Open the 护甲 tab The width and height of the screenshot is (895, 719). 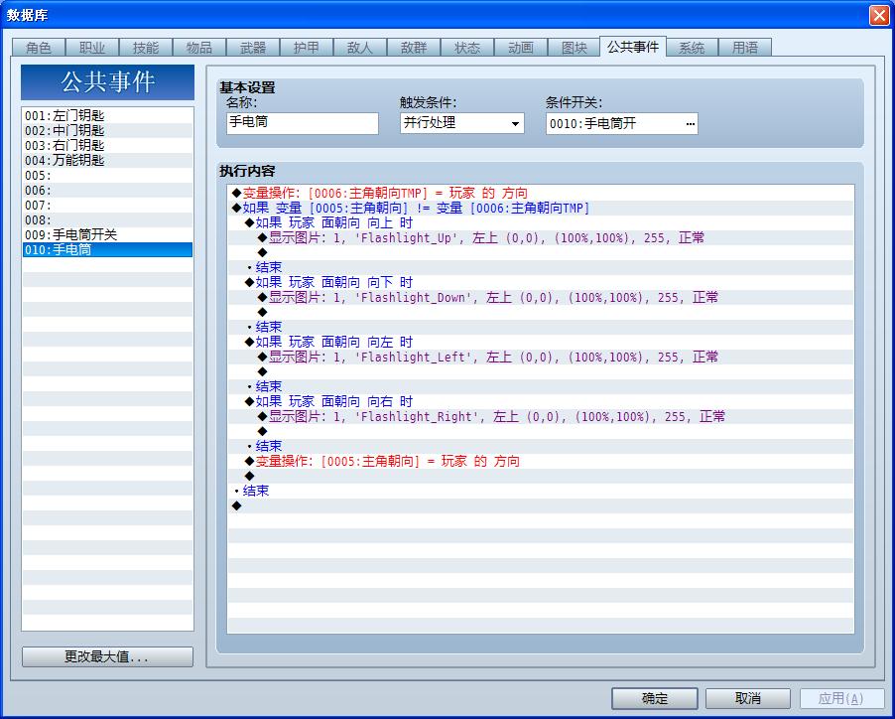coord(307,48)
